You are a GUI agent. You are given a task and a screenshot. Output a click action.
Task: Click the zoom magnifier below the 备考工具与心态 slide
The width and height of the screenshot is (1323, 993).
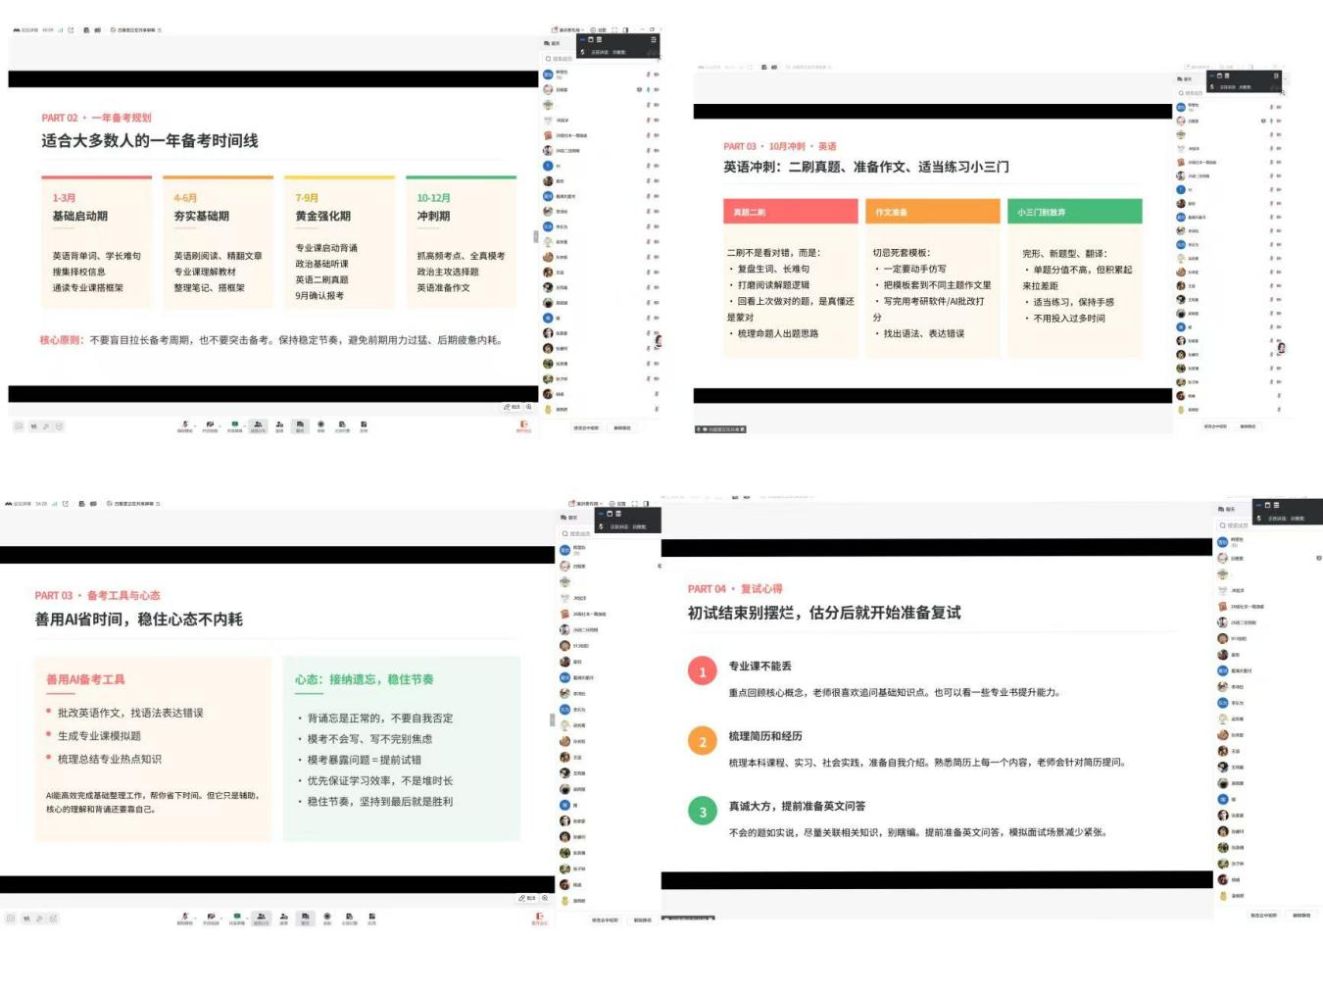[545, 898]
